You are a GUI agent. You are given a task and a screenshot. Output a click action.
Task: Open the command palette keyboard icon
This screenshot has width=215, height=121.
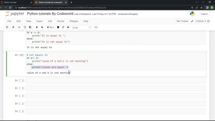point(96,27)
